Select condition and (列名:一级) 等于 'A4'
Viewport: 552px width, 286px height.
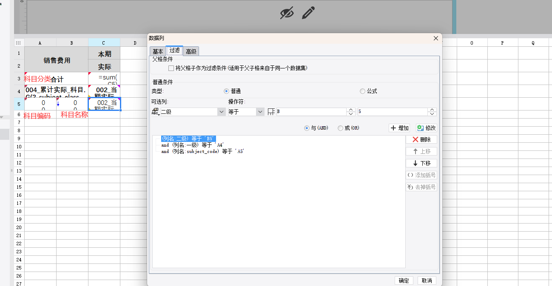tap(193, 145)
